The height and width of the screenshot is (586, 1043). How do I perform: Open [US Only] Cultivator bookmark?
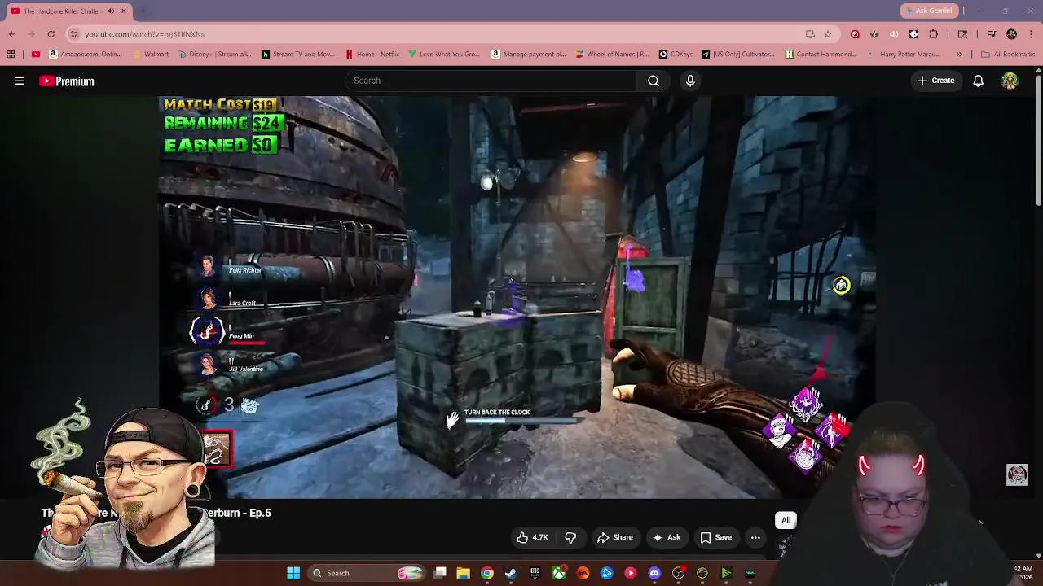point(738,55)
